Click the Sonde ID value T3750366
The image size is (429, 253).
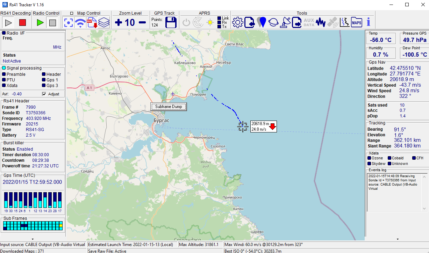tap(36, 113)
